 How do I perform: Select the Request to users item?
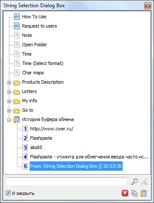click(x=39, y=26)
